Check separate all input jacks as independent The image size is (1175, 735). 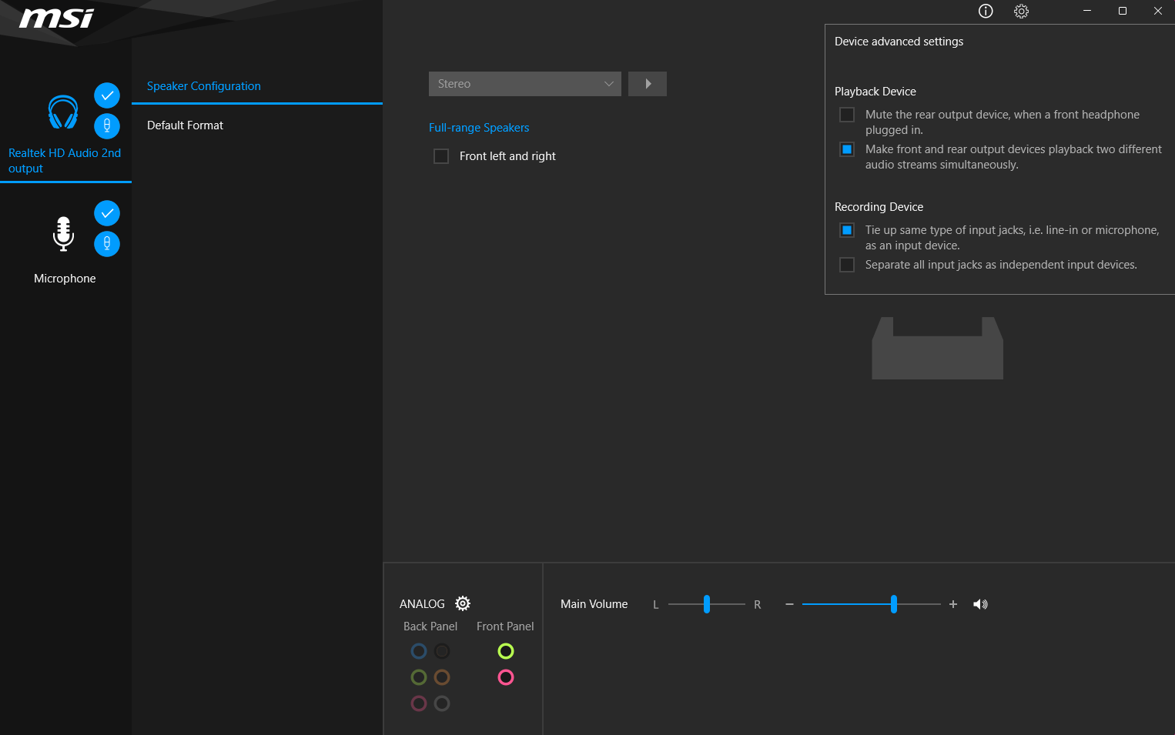coord(847,265)
